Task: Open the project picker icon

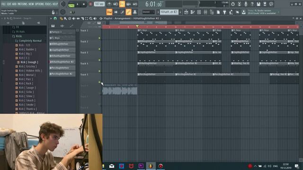Action: [x=218, y=12]
